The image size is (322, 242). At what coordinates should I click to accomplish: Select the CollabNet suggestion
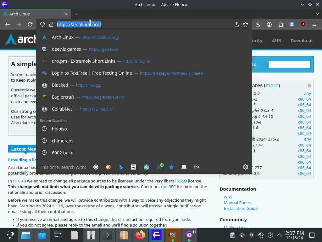(144, 109)
